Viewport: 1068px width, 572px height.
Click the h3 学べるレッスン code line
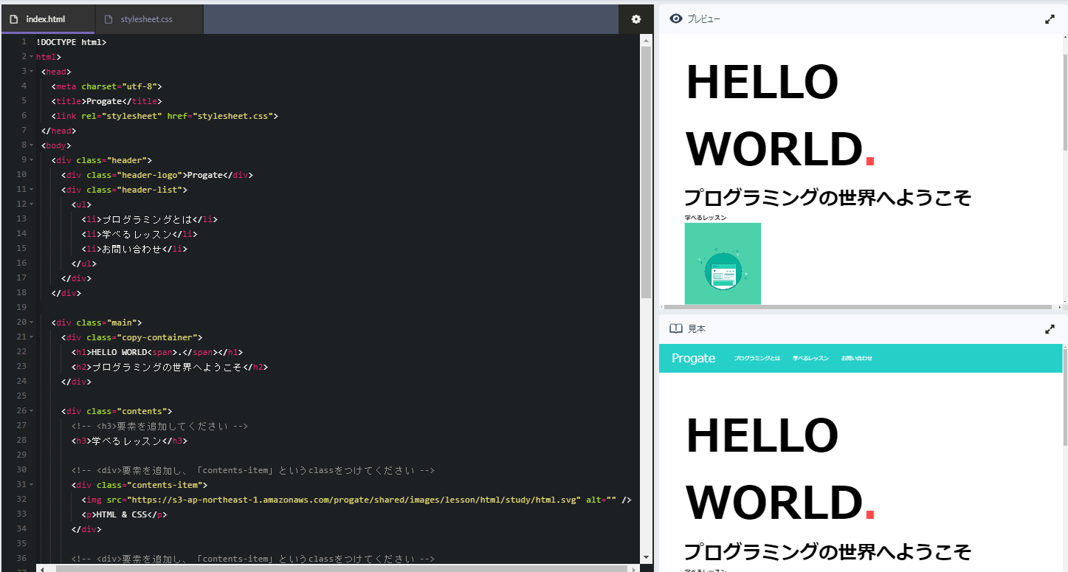pyautogui.click(x=129, y=441)
